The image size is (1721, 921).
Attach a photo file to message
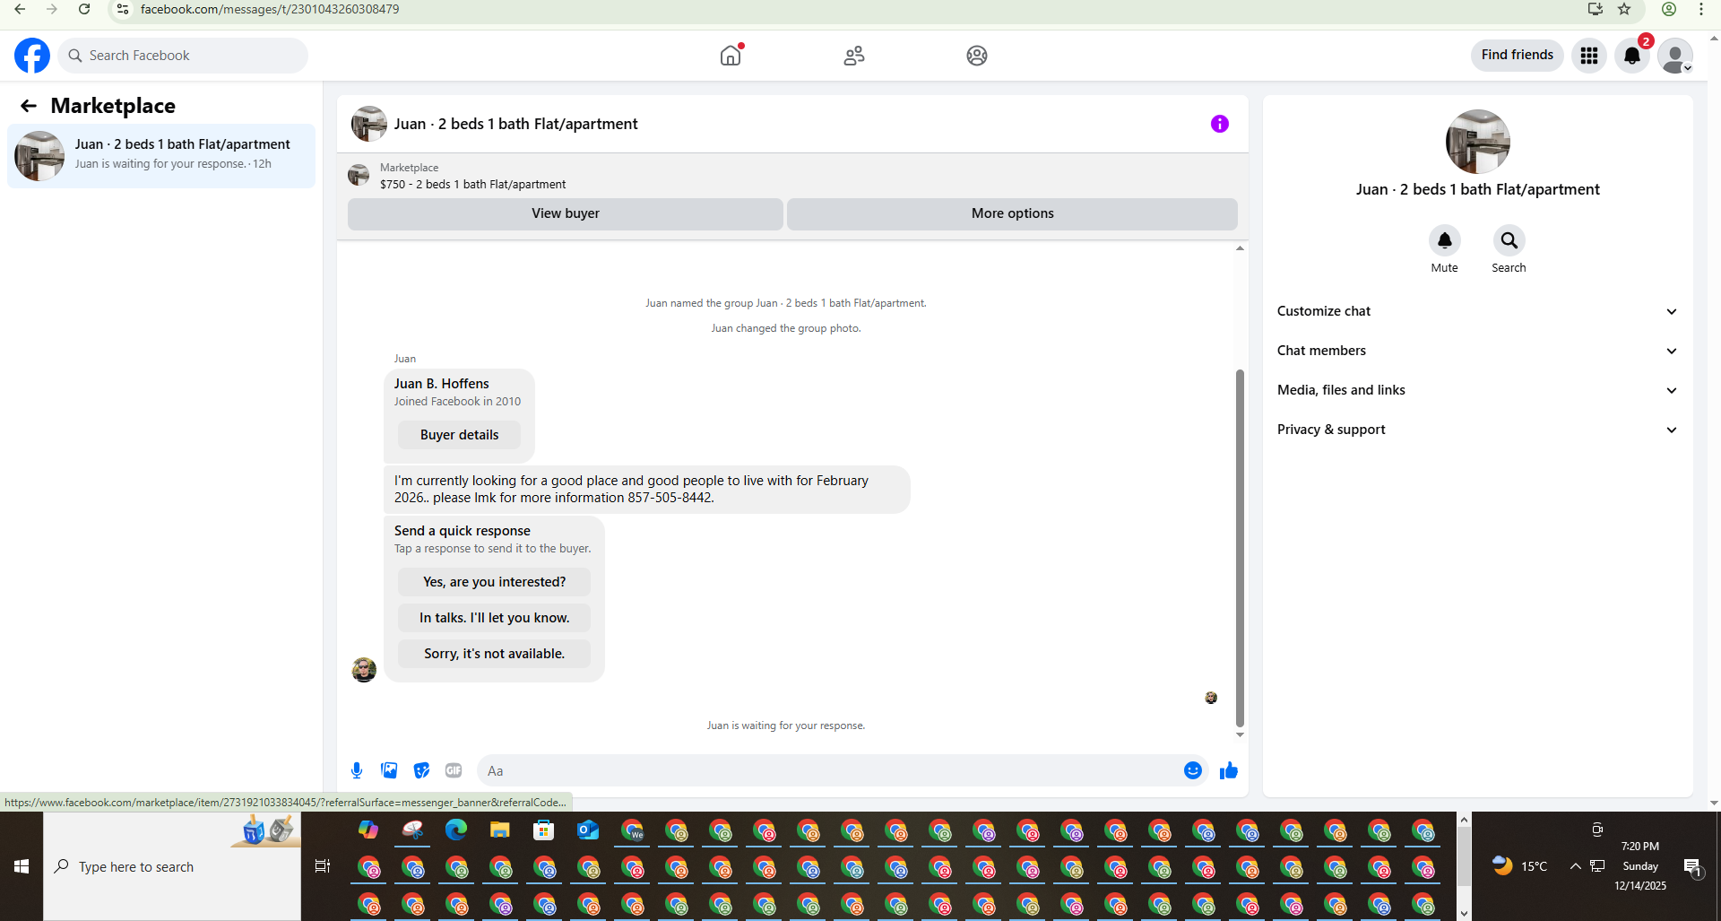point(389,770)
